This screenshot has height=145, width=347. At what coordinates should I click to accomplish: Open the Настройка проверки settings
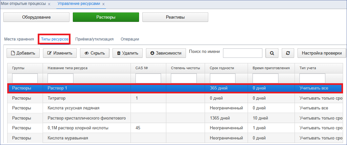[x=321, y=53]
